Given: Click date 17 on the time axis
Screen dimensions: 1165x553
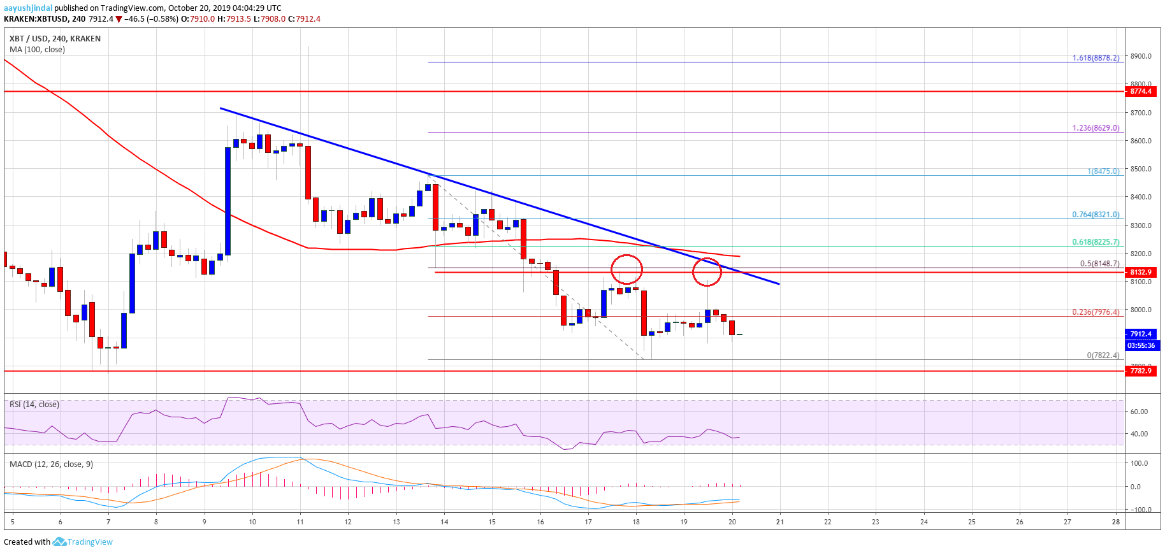Looking at the screenshot, I should [x=588, y=522].
